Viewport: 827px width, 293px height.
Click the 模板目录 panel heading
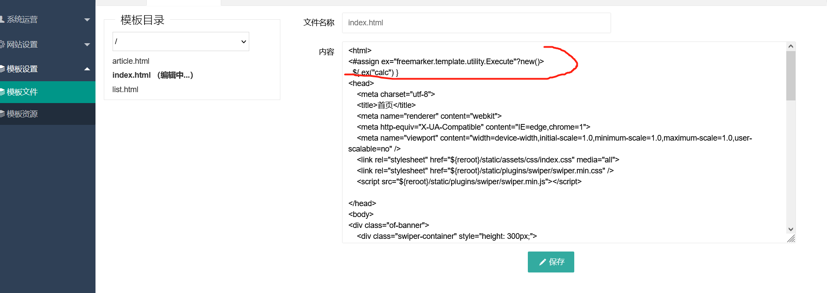click(142, 20)
